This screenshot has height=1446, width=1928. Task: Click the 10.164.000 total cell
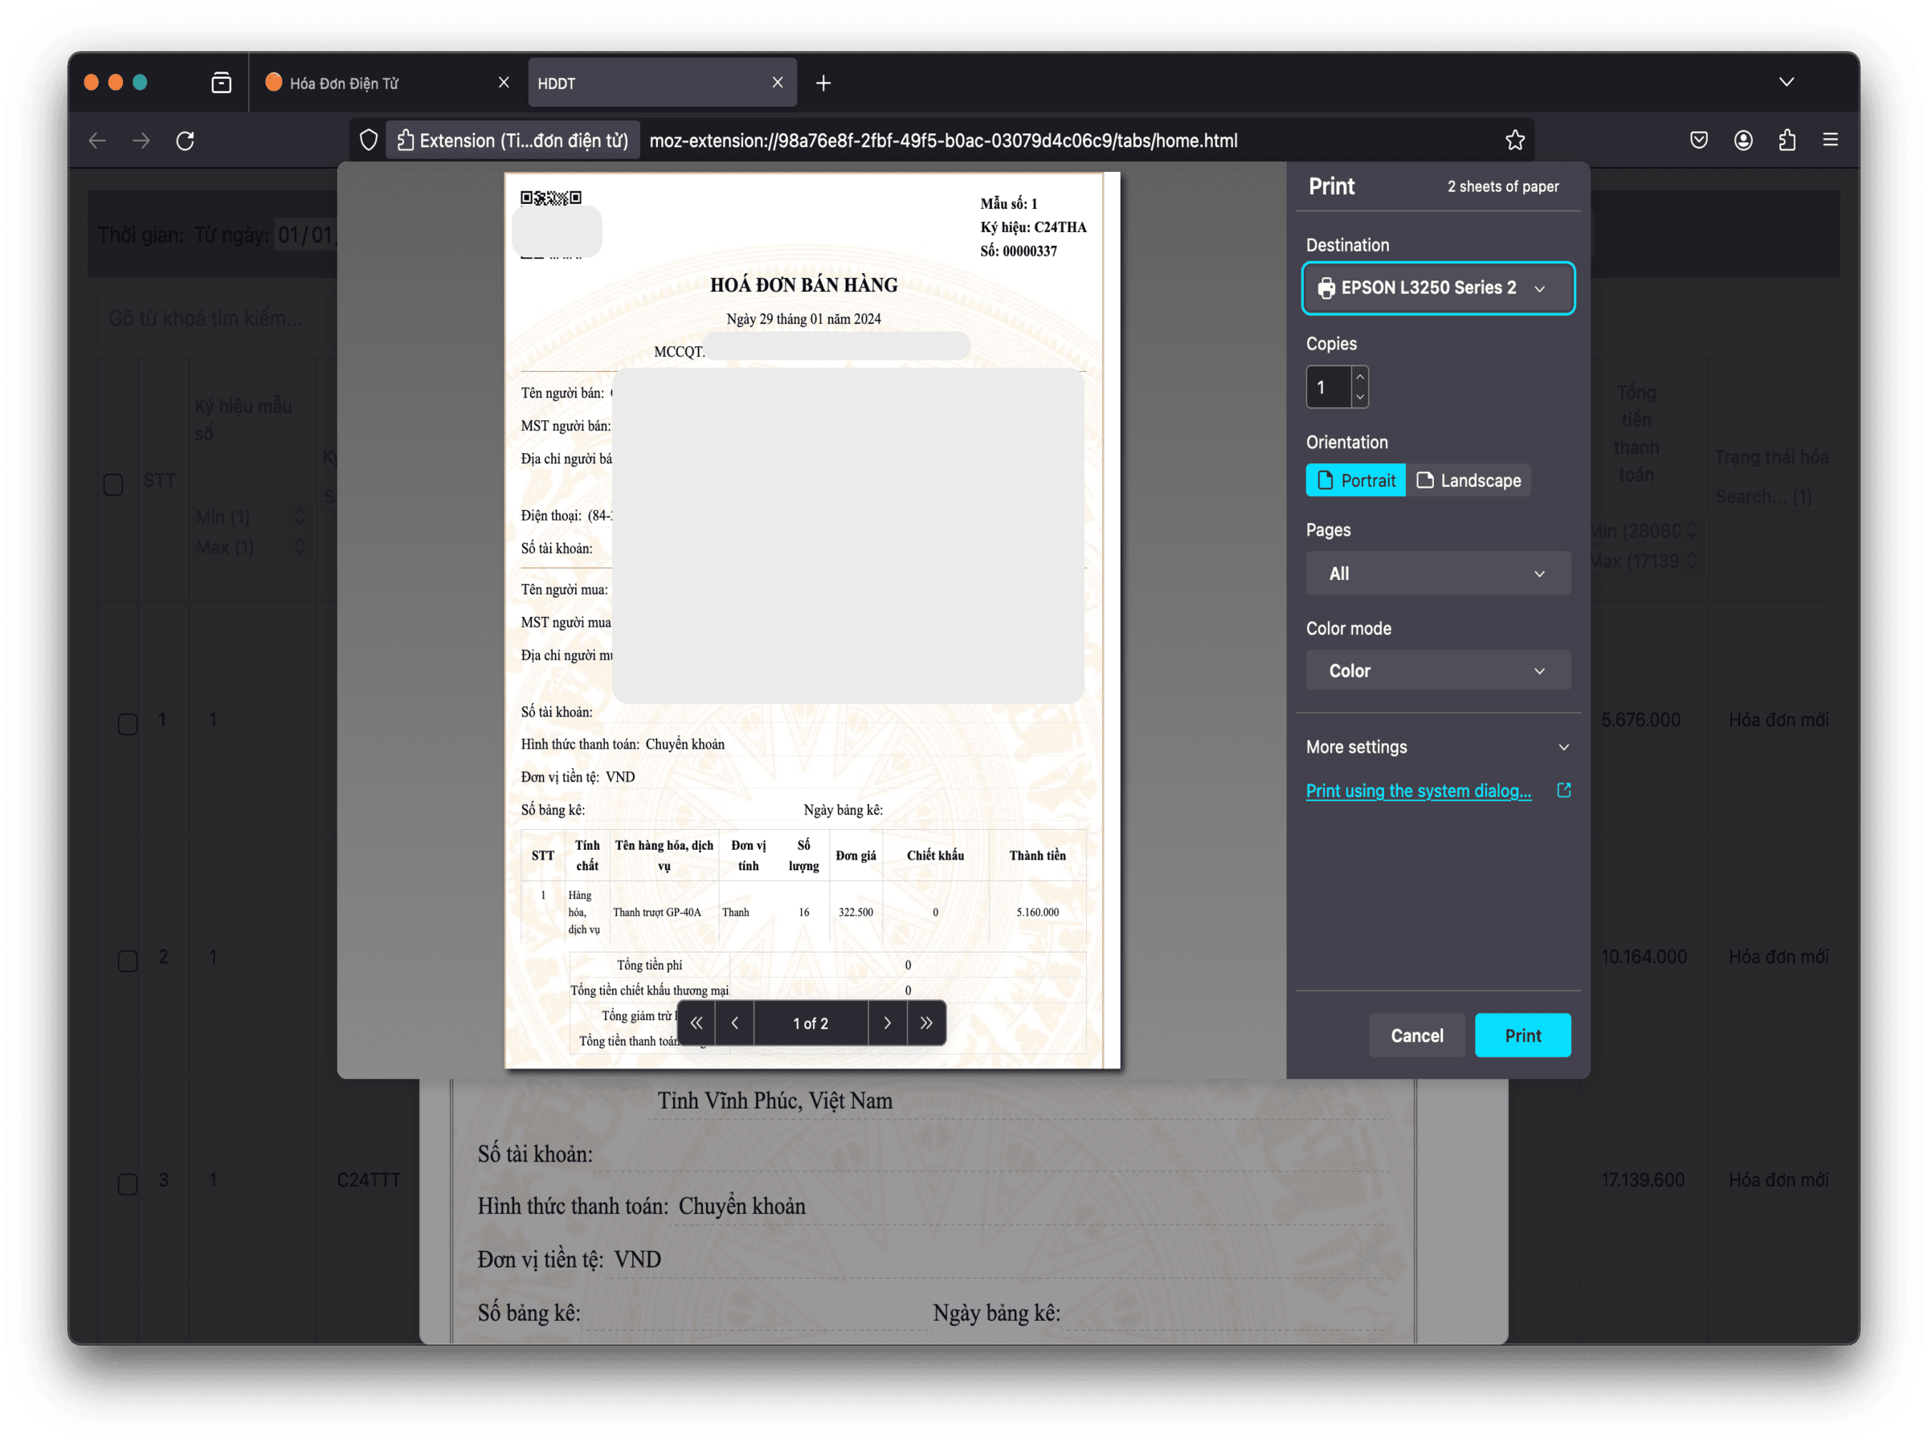coord(1644,957)
